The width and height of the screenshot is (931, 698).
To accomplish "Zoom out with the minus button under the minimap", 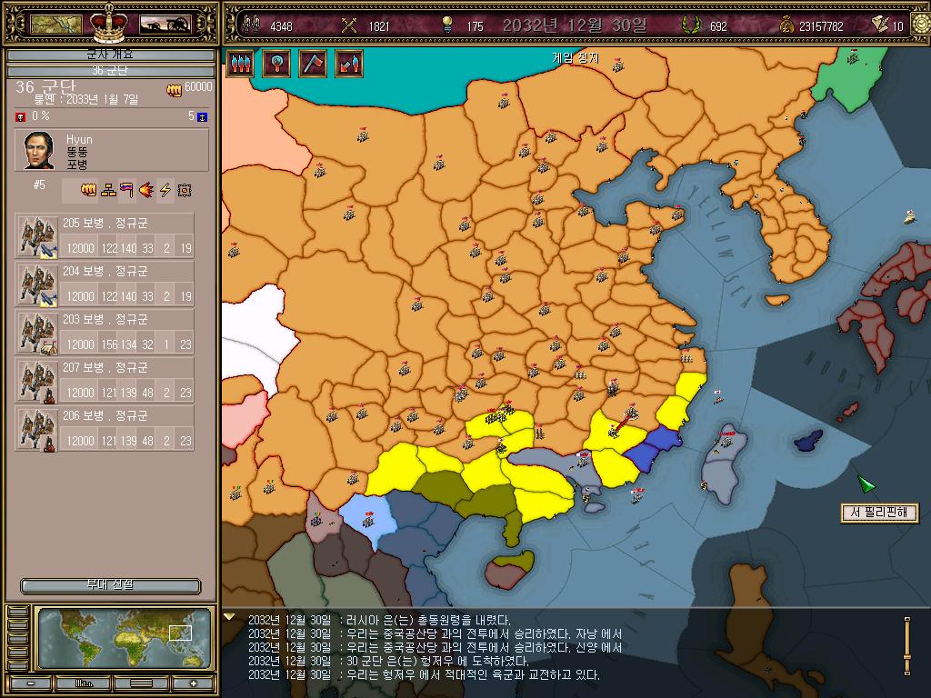I will (30, 683).
